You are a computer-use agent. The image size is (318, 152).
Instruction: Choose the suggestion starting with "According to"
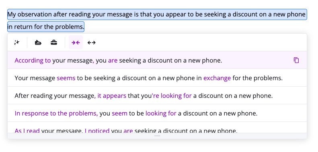(157, 60)
